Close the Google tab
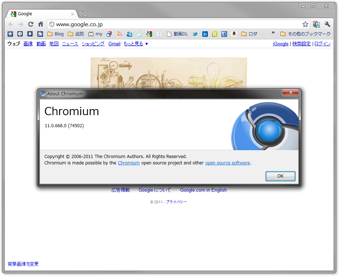This screenshot has height=276, width=339. point(72,14)
